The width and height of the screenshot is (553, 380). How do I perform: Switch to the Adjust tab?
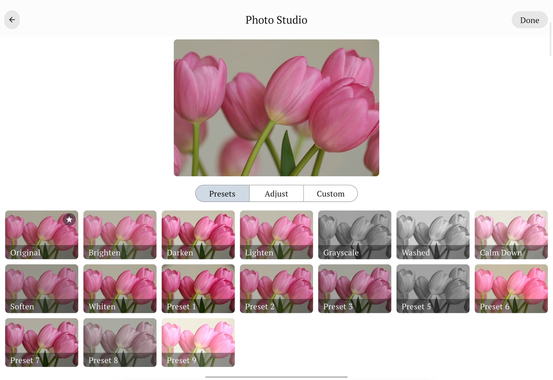276,193
